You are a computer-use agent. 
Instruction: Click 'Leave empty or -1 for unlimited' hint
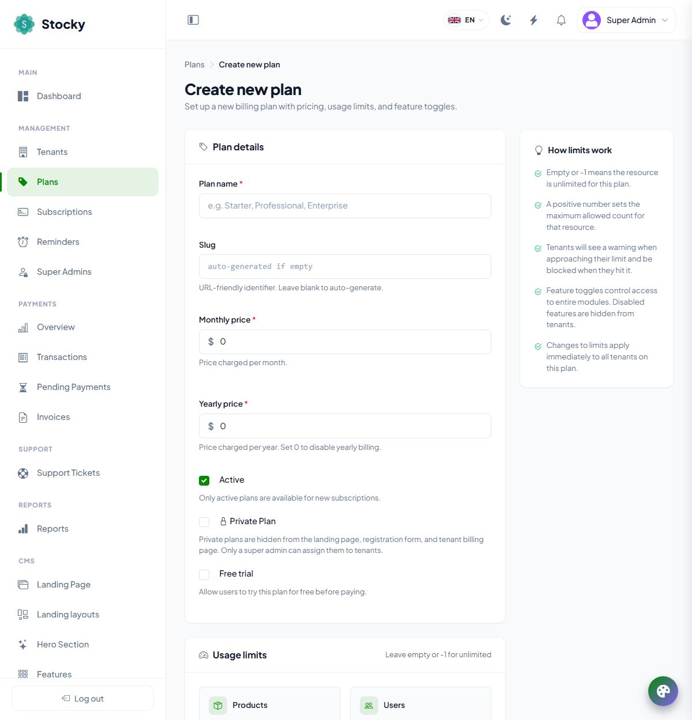tap(438, 655)
